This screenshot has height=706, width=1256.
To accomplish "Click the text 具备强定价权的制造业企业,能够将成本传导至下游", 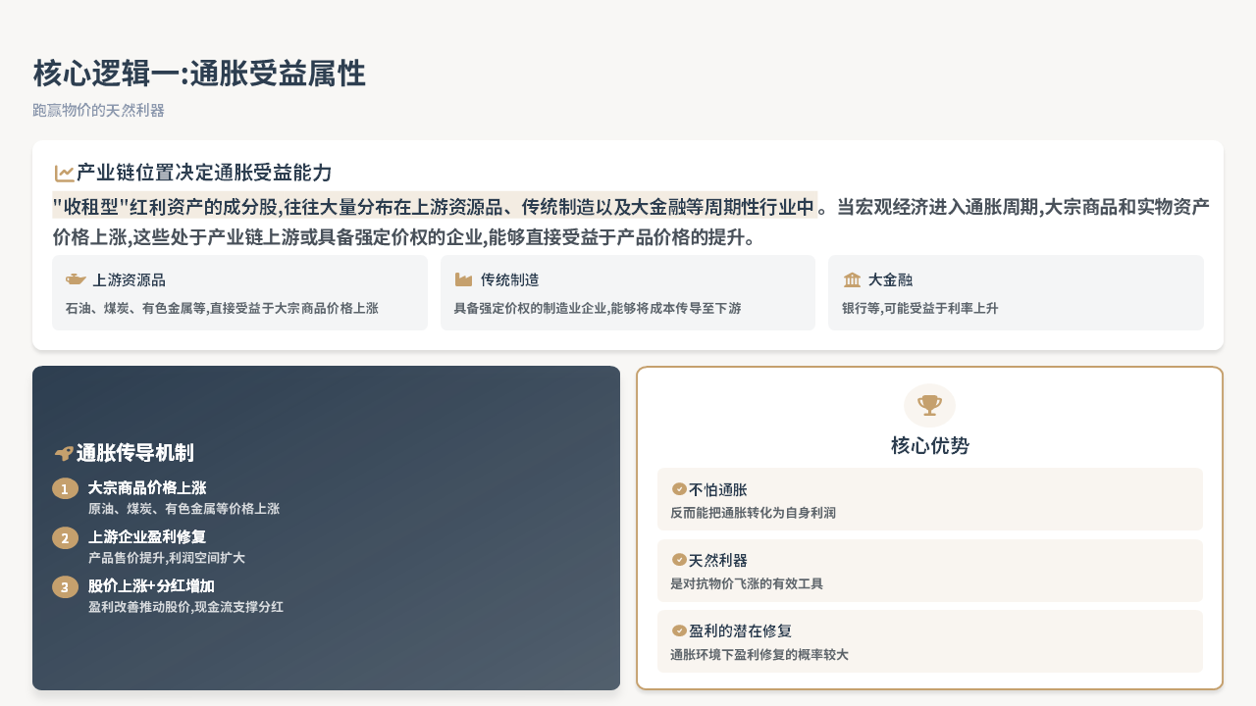I will click(x=598, y=308).
